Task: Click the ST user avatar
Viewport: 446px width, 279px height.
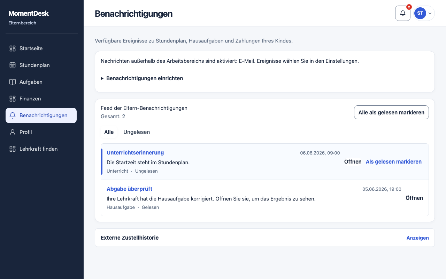Action: 420,13
